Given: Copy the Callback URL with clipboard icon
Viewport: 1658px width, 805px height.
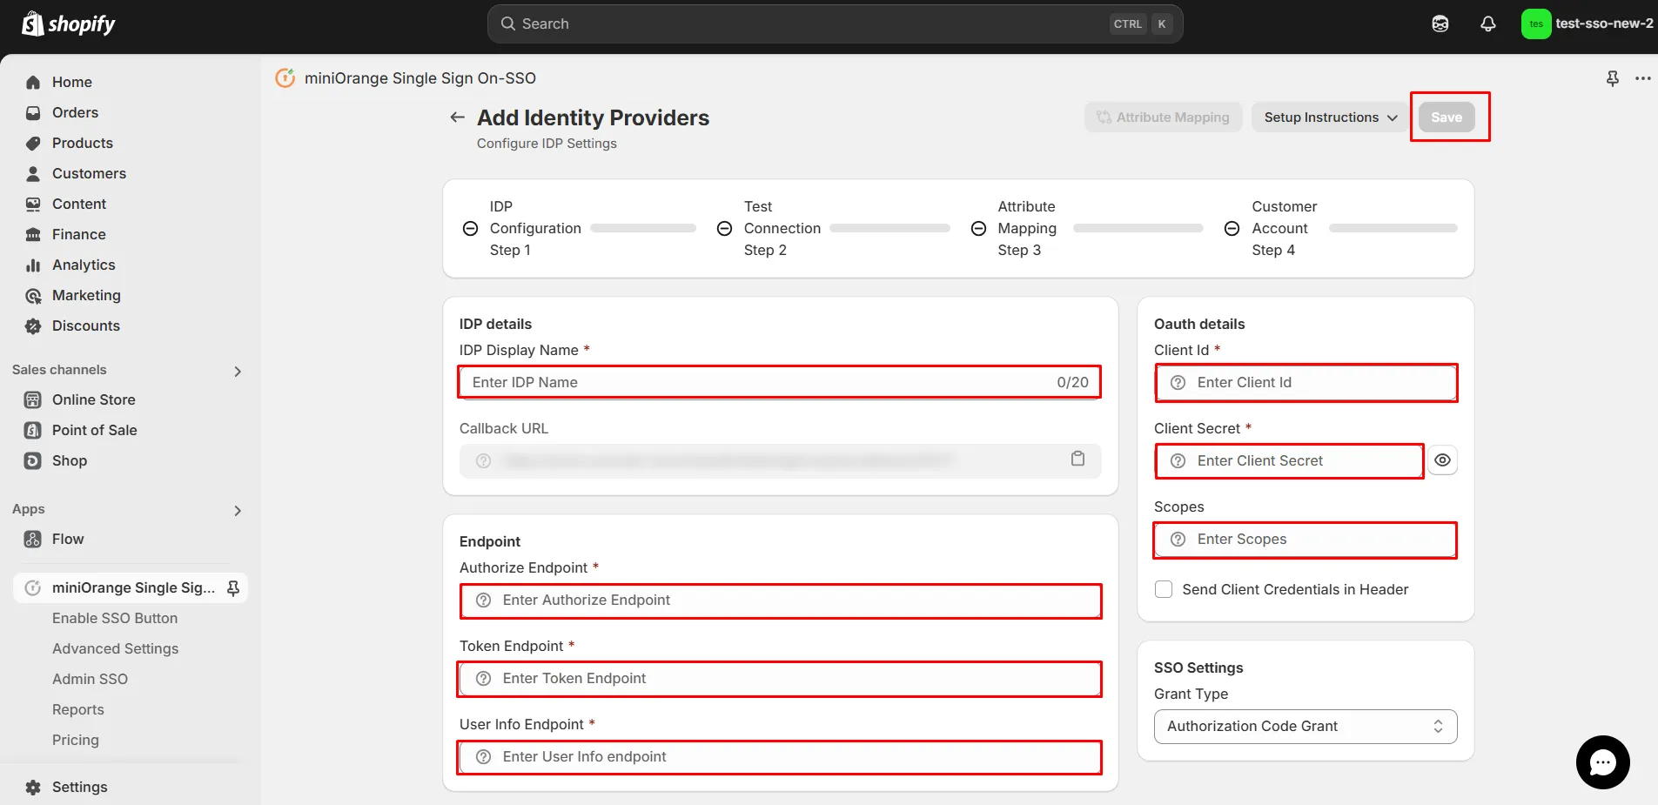Looking at the screenshot, I should (1077, 459).
